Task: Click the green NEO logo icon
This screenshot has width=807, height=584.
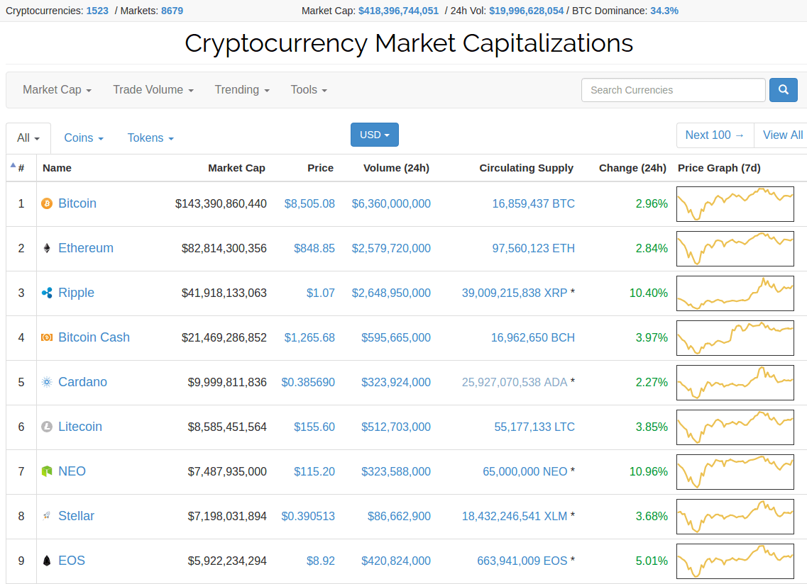Action: coord(47,472)
